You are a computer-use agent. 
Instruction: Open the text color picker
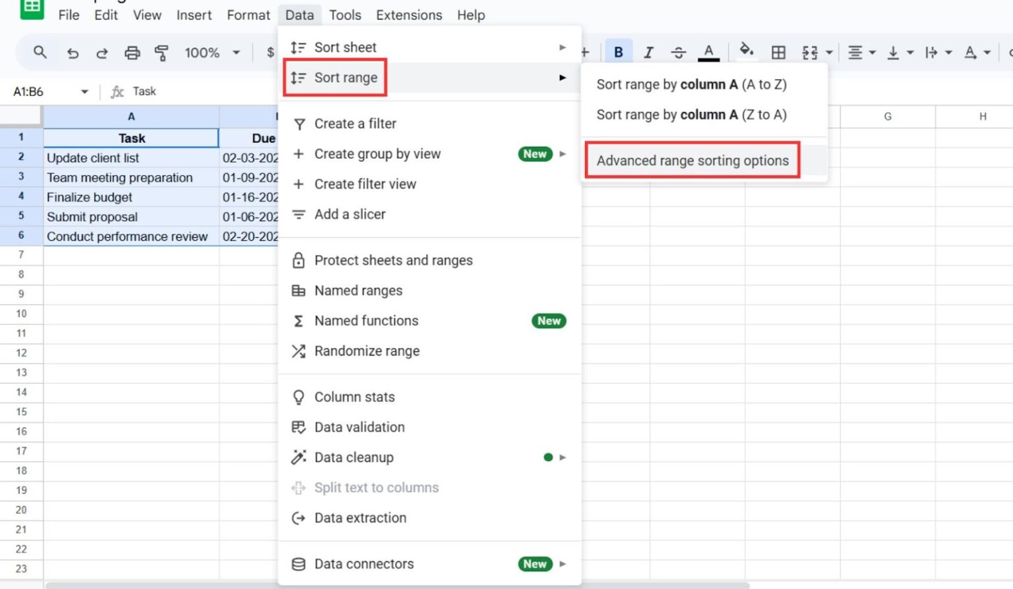tap(708, 52)
